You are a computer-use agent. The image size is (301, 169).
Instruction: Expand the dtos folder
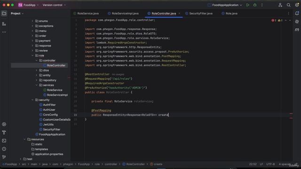pyautogui.click(x=36, y=70)
